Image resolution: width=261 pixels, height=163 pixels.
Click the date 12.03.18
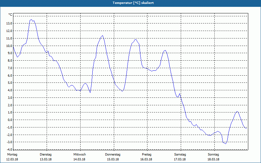pos(12,159)
